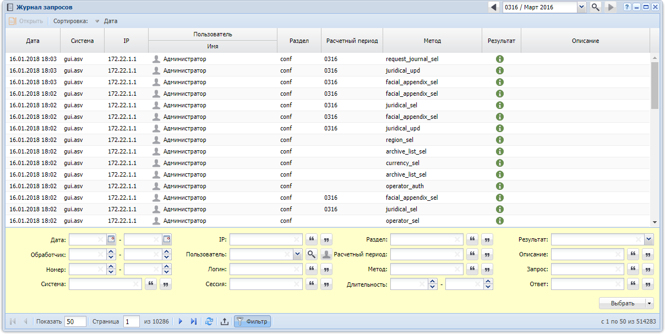Screen dimensions: 665x334
Task: Open the end date calendar picker
Action: click(x=167, y=239)
